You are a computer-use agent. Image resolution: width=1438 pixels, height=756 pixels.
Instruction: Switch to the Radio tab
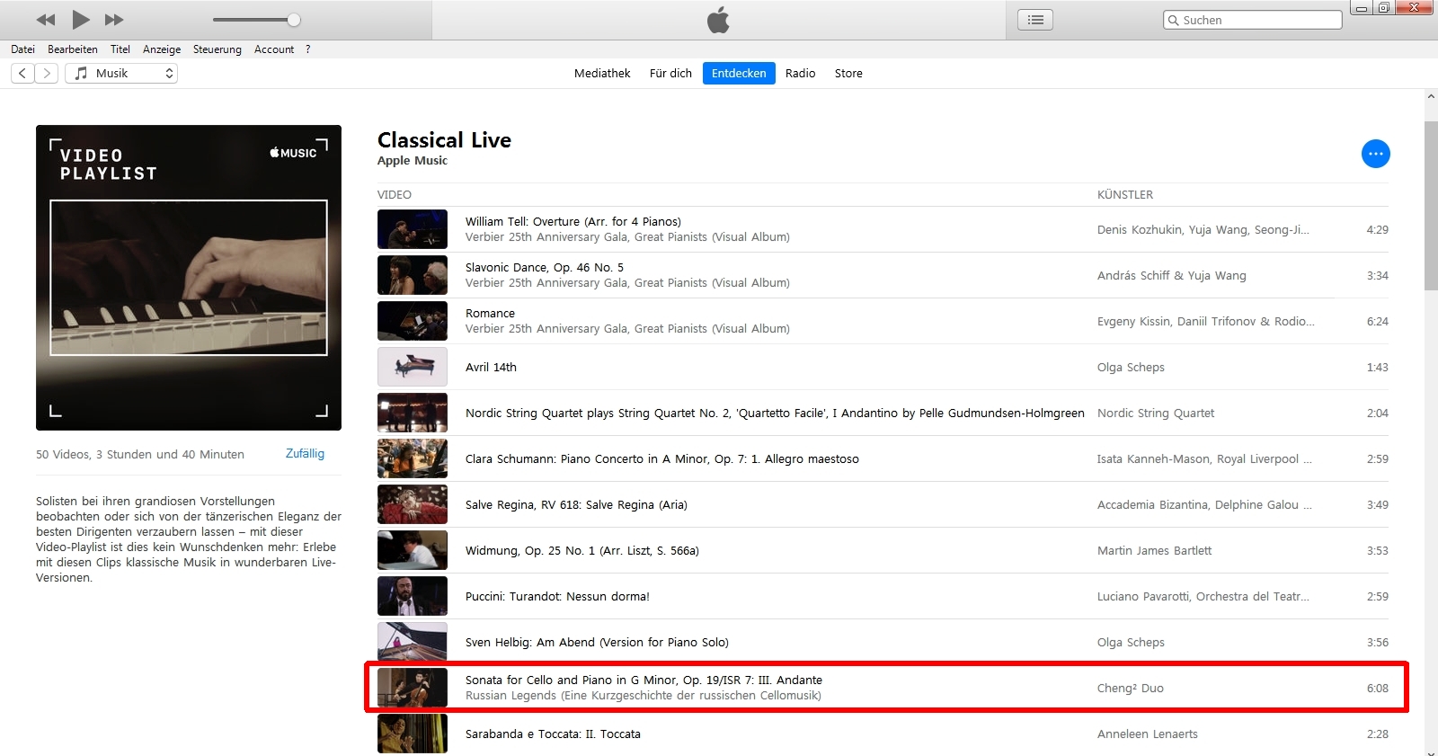(x=800, y=74)
